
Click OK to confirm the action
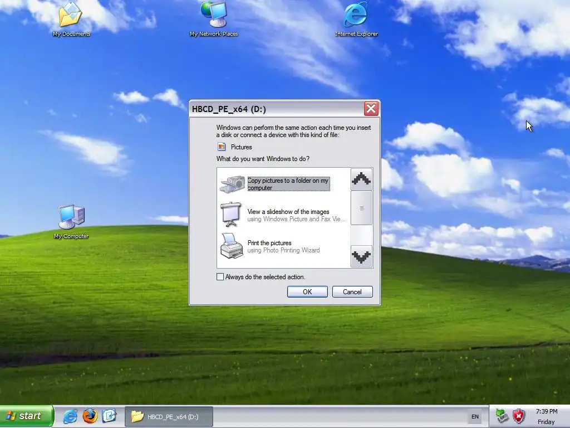(x=307, y=292)
